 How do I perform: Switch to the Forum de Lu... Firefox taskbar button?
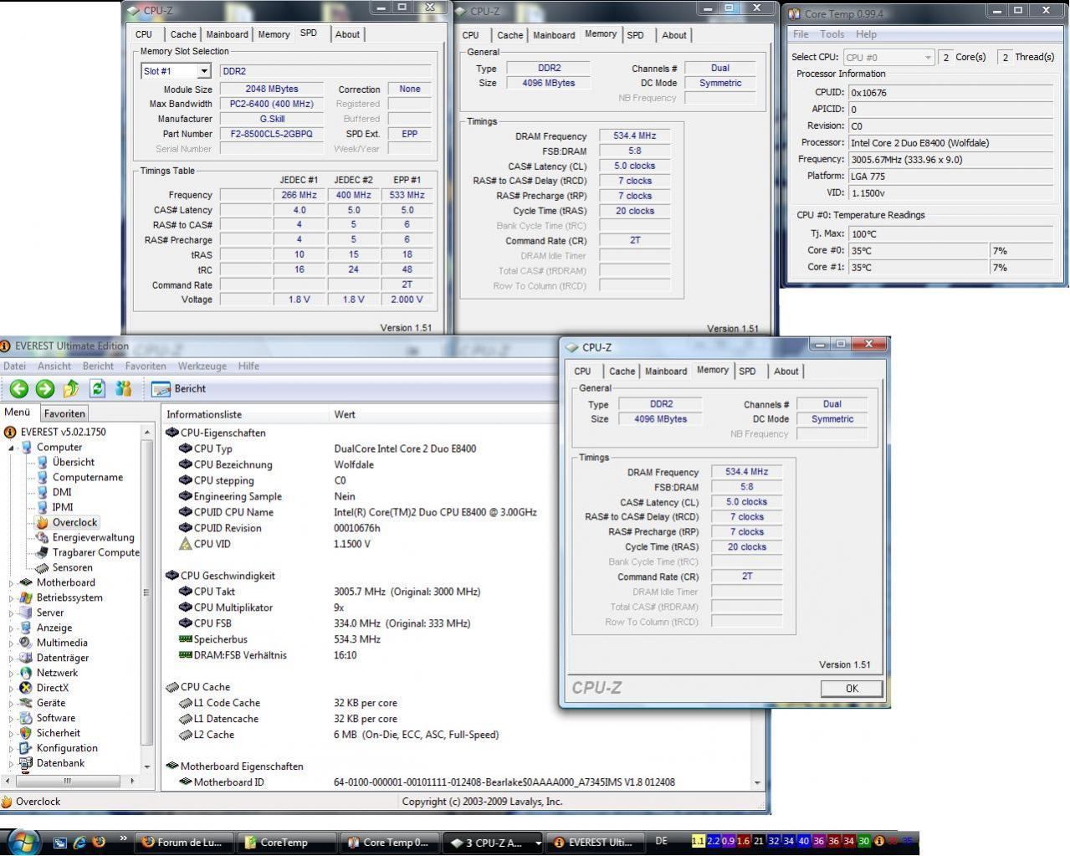(184, 843)
